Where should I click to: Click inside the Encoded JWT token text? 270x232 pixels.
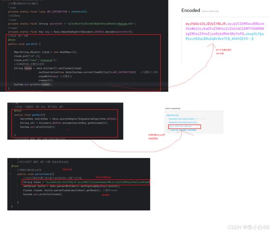(225, 31)
